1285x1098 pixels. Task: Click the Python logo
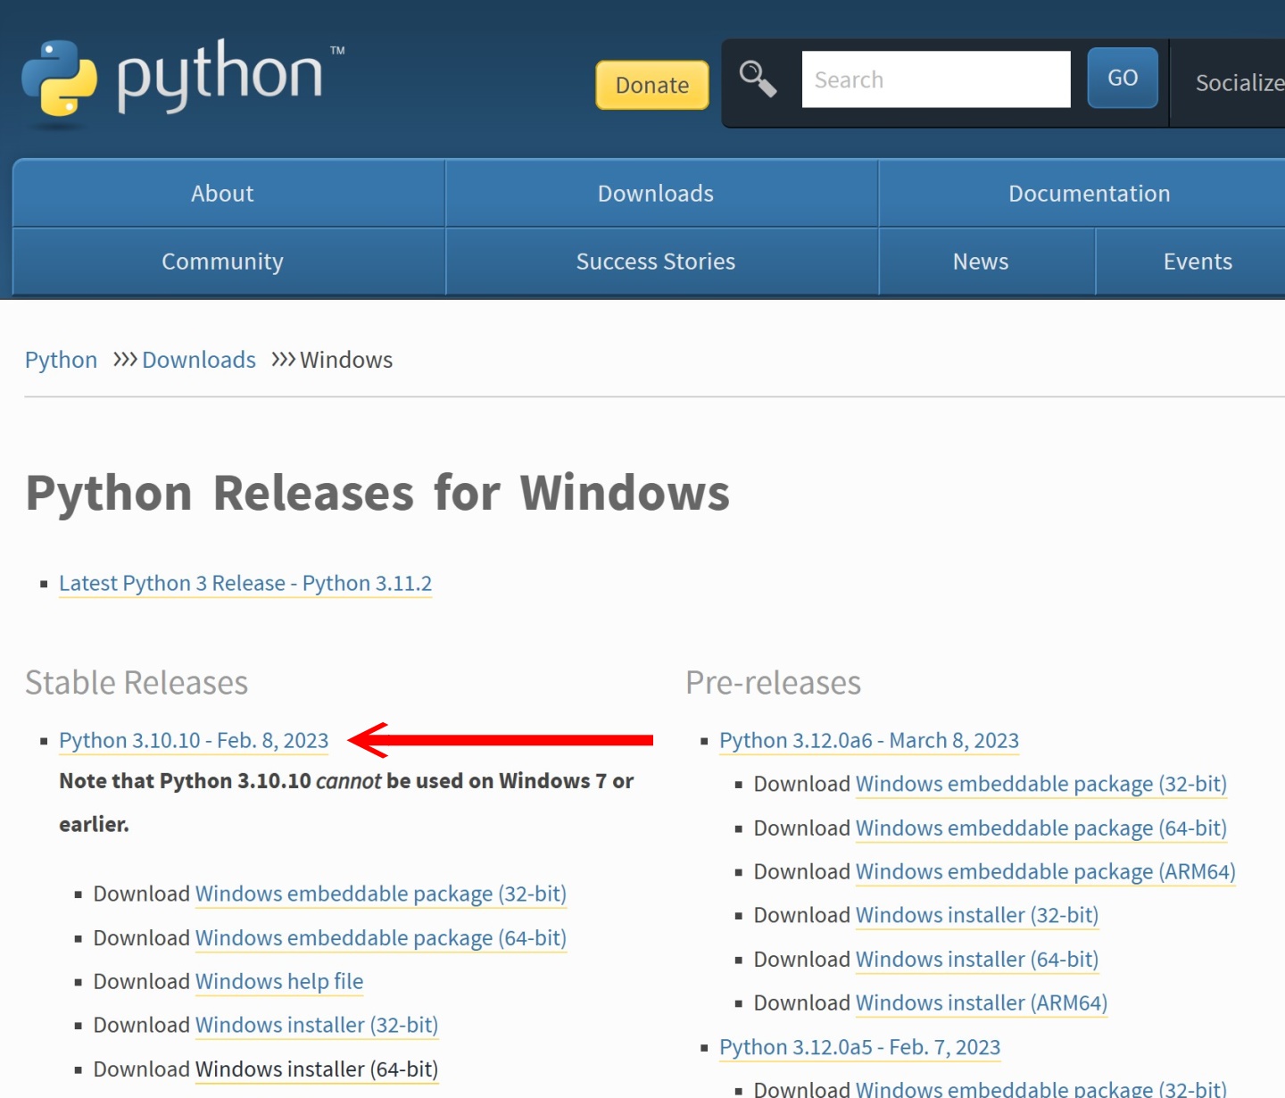point(178,80)
